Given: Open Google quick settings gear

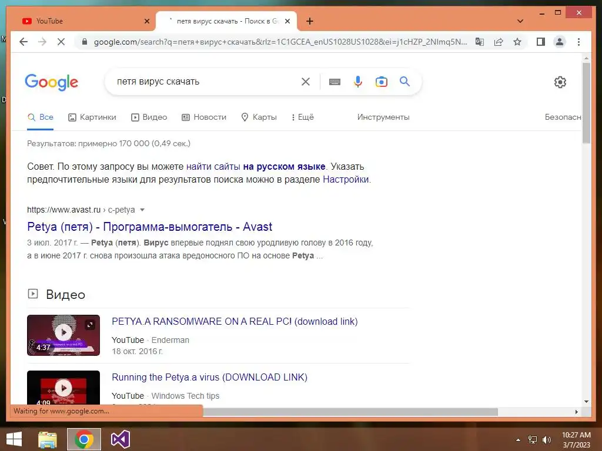Looking at the screenshot, I should point(560,82).
